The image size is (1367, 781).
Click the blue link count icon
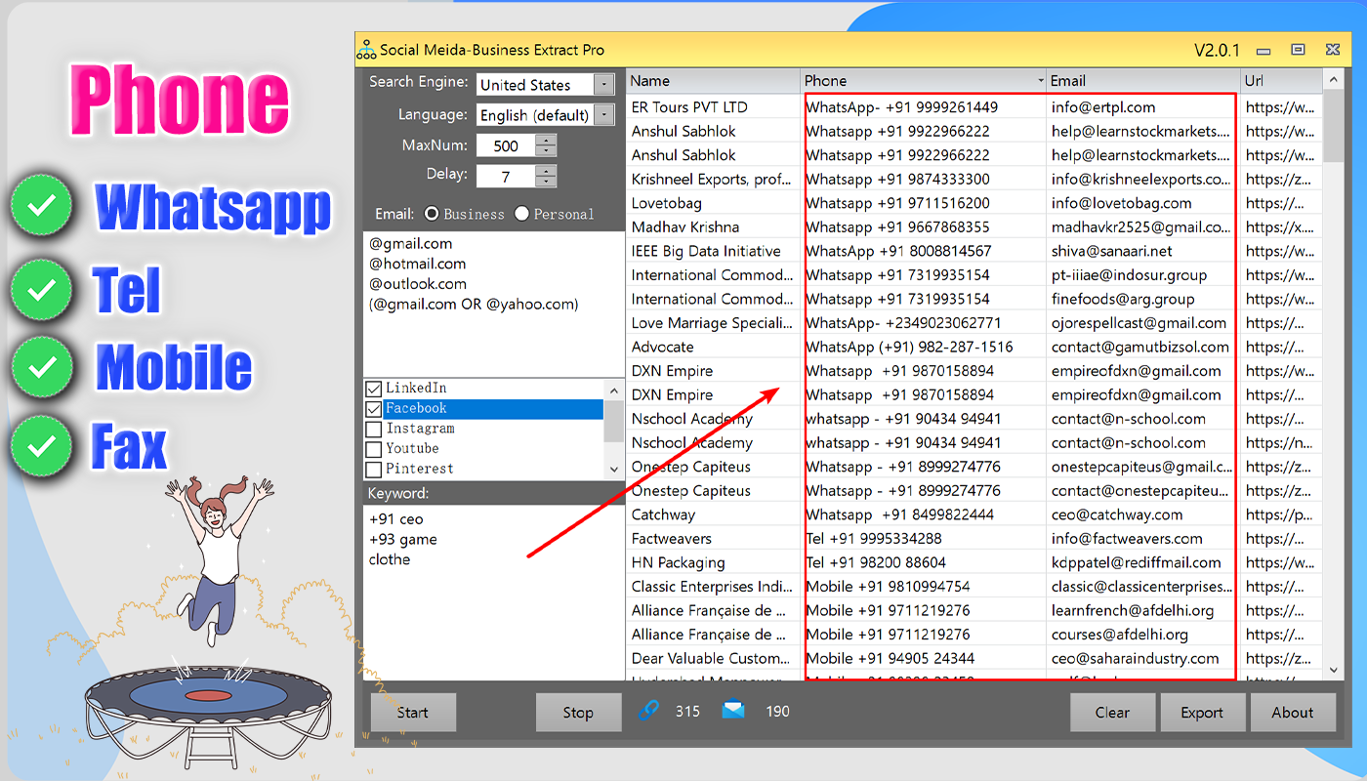click(649, 711)
